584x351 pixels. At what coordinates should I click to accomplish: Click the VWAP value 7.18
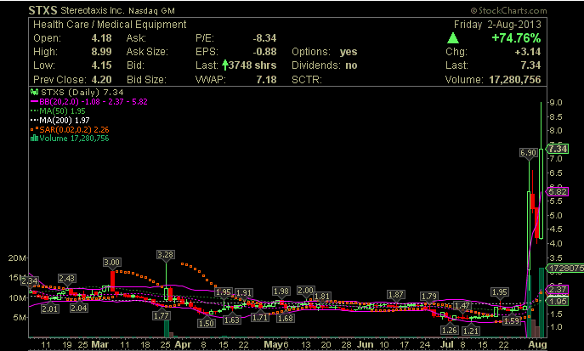click(266, 79)
